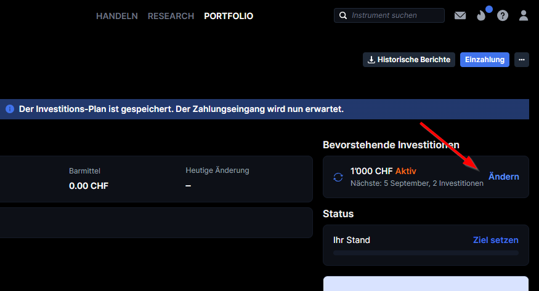Download Historische Berichte
Image resolution: width=539 pixels, height=291 pixels.
409,60
